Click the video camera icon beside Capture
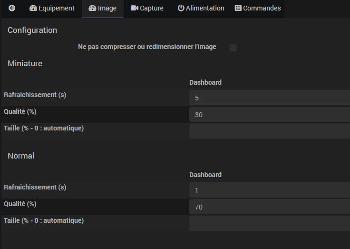 click(135, 8)
